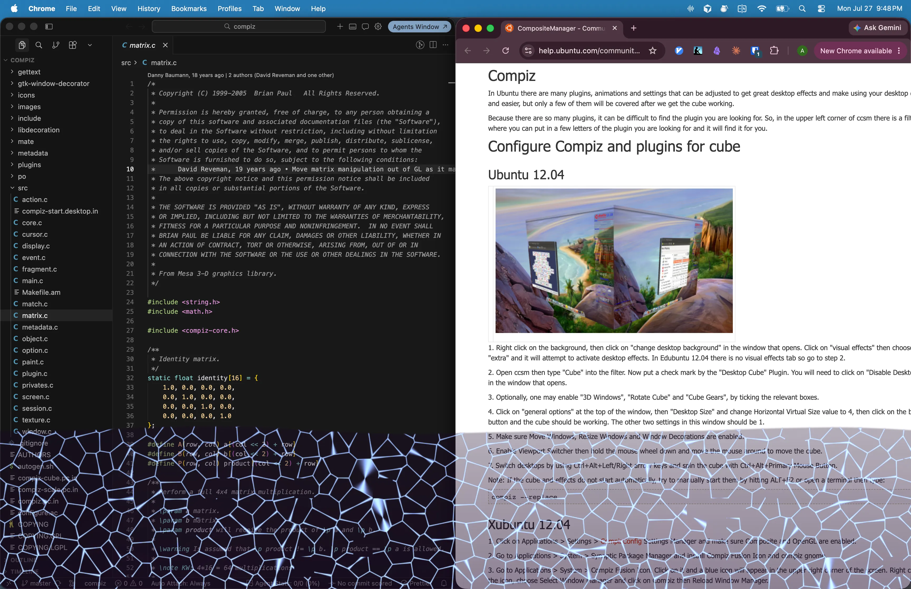The image size is (911, 589).
Task: Bookmark this page with the star icon
Action: pos(653,51)
